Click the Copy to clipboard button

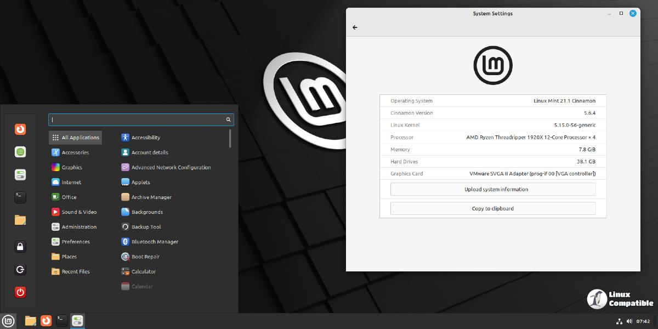[x=493, y=208]
